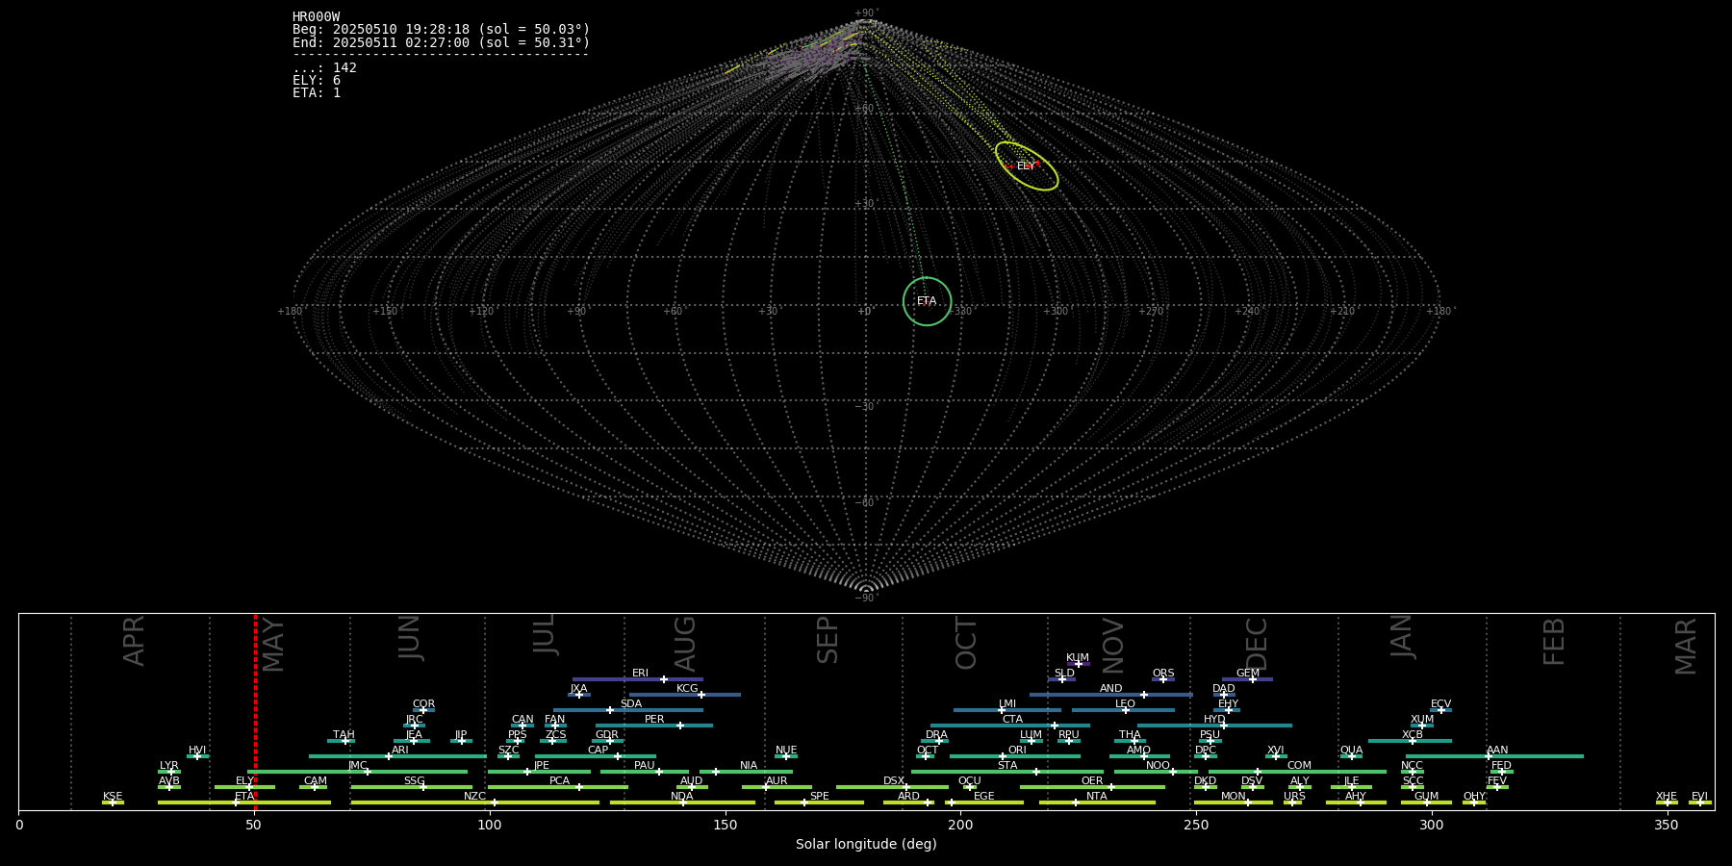Screen dimensions: 1732x866
Task: Click the COR shower label in the timeline
Action: tap(423, 704)
